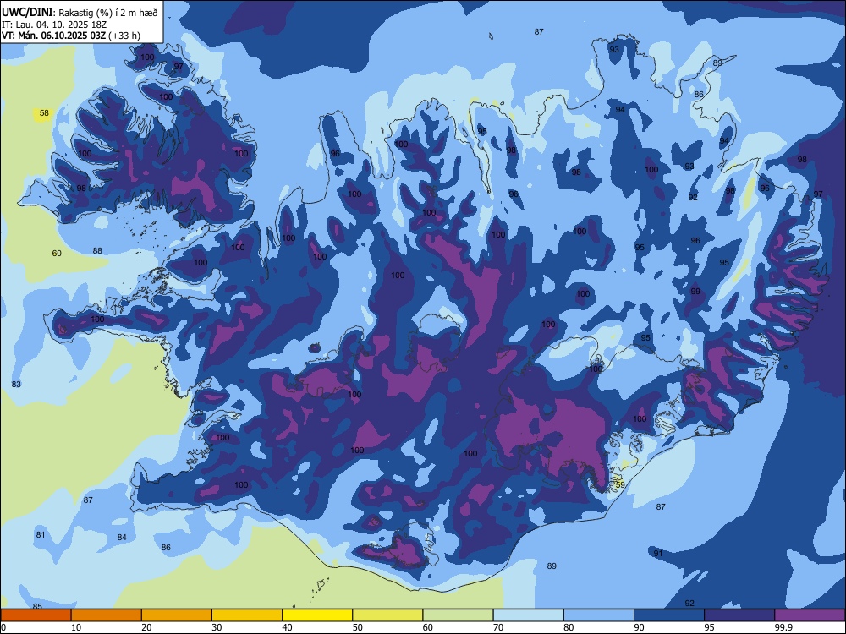Click the purple above-99.9 legend swatch
Screen dimensions: 846x634
(810, 615)
